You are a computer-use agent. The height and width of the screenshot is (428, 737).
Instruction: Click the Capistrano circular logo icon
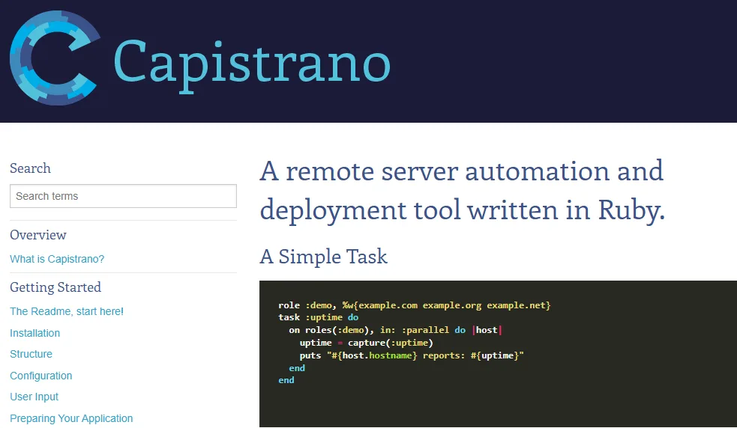(x=55, y=58)
